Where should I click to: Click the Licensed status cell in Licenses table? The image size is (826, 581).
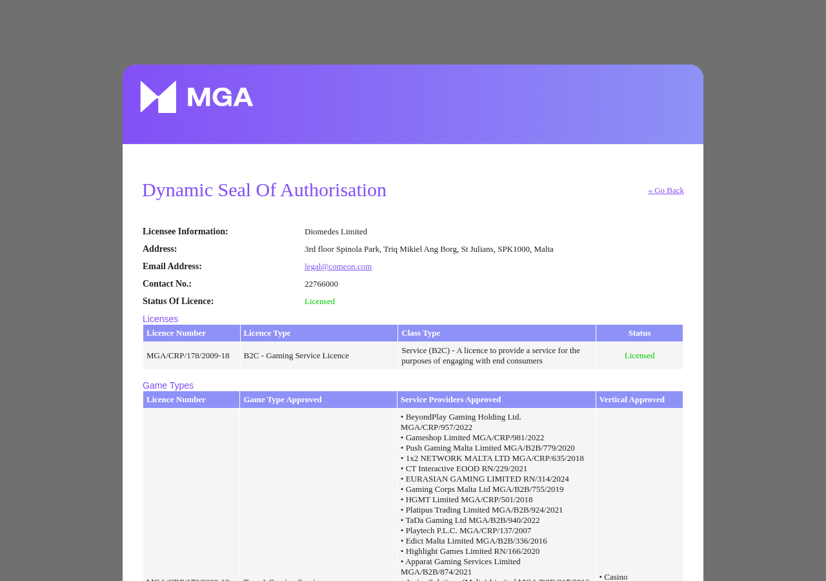640,356
